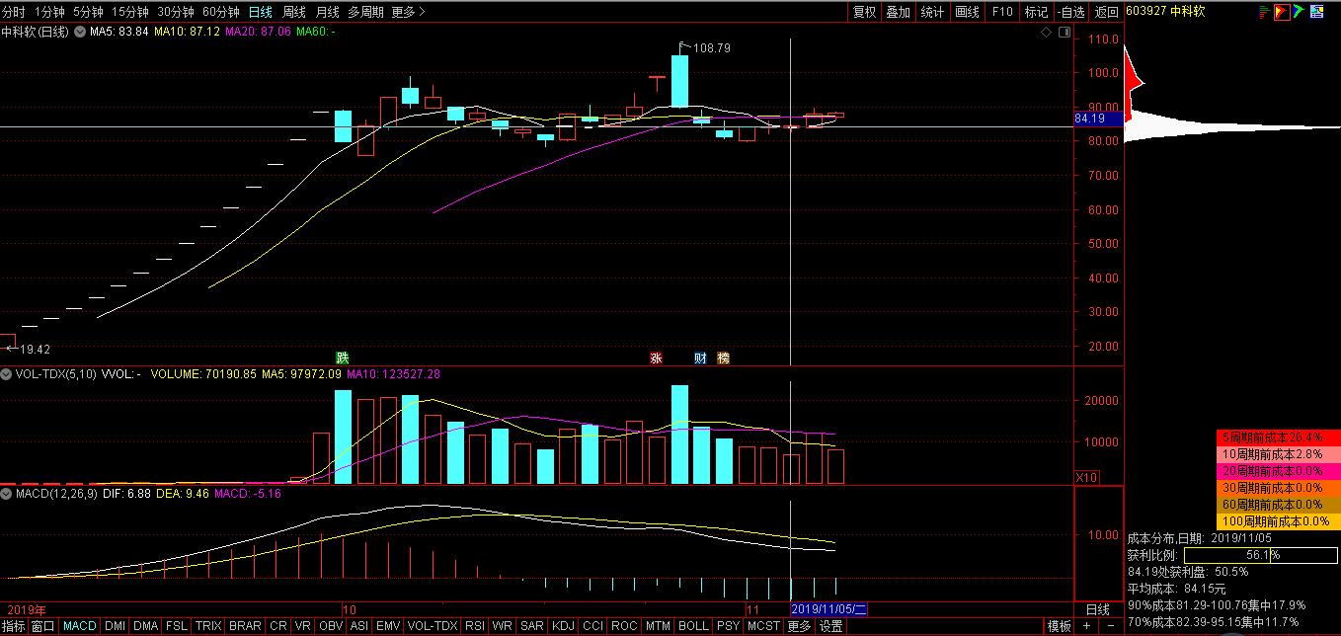
Task: Toggle -自选 watchlist removal
Action: click(1071, 12)
